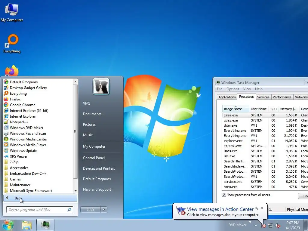
Task: Switch to the Performance tab
Action: click(x=282, y=97)
